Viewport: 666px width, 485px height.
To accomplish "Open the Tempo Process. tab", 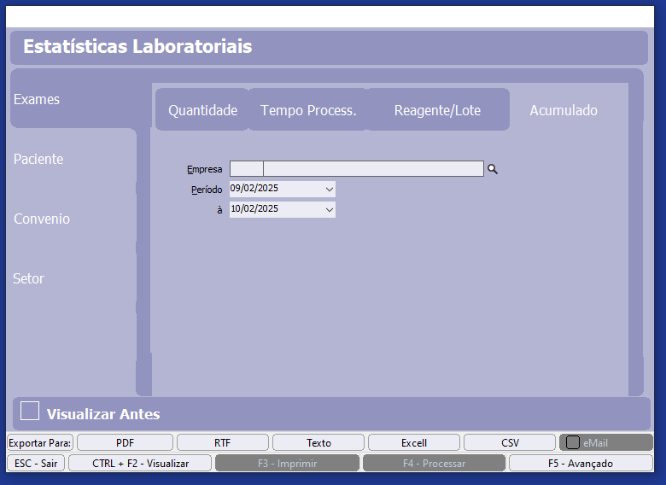I will click(308, 110).
